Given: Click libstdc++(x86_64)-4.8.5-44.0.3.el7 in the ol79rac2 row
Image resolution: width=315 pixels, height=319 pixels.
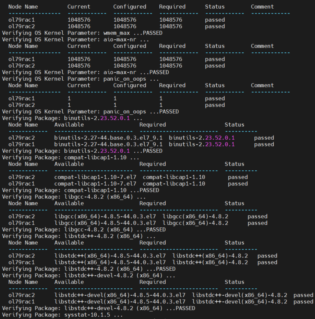Looking at the screenshot, I should click(x=110, y=256).
